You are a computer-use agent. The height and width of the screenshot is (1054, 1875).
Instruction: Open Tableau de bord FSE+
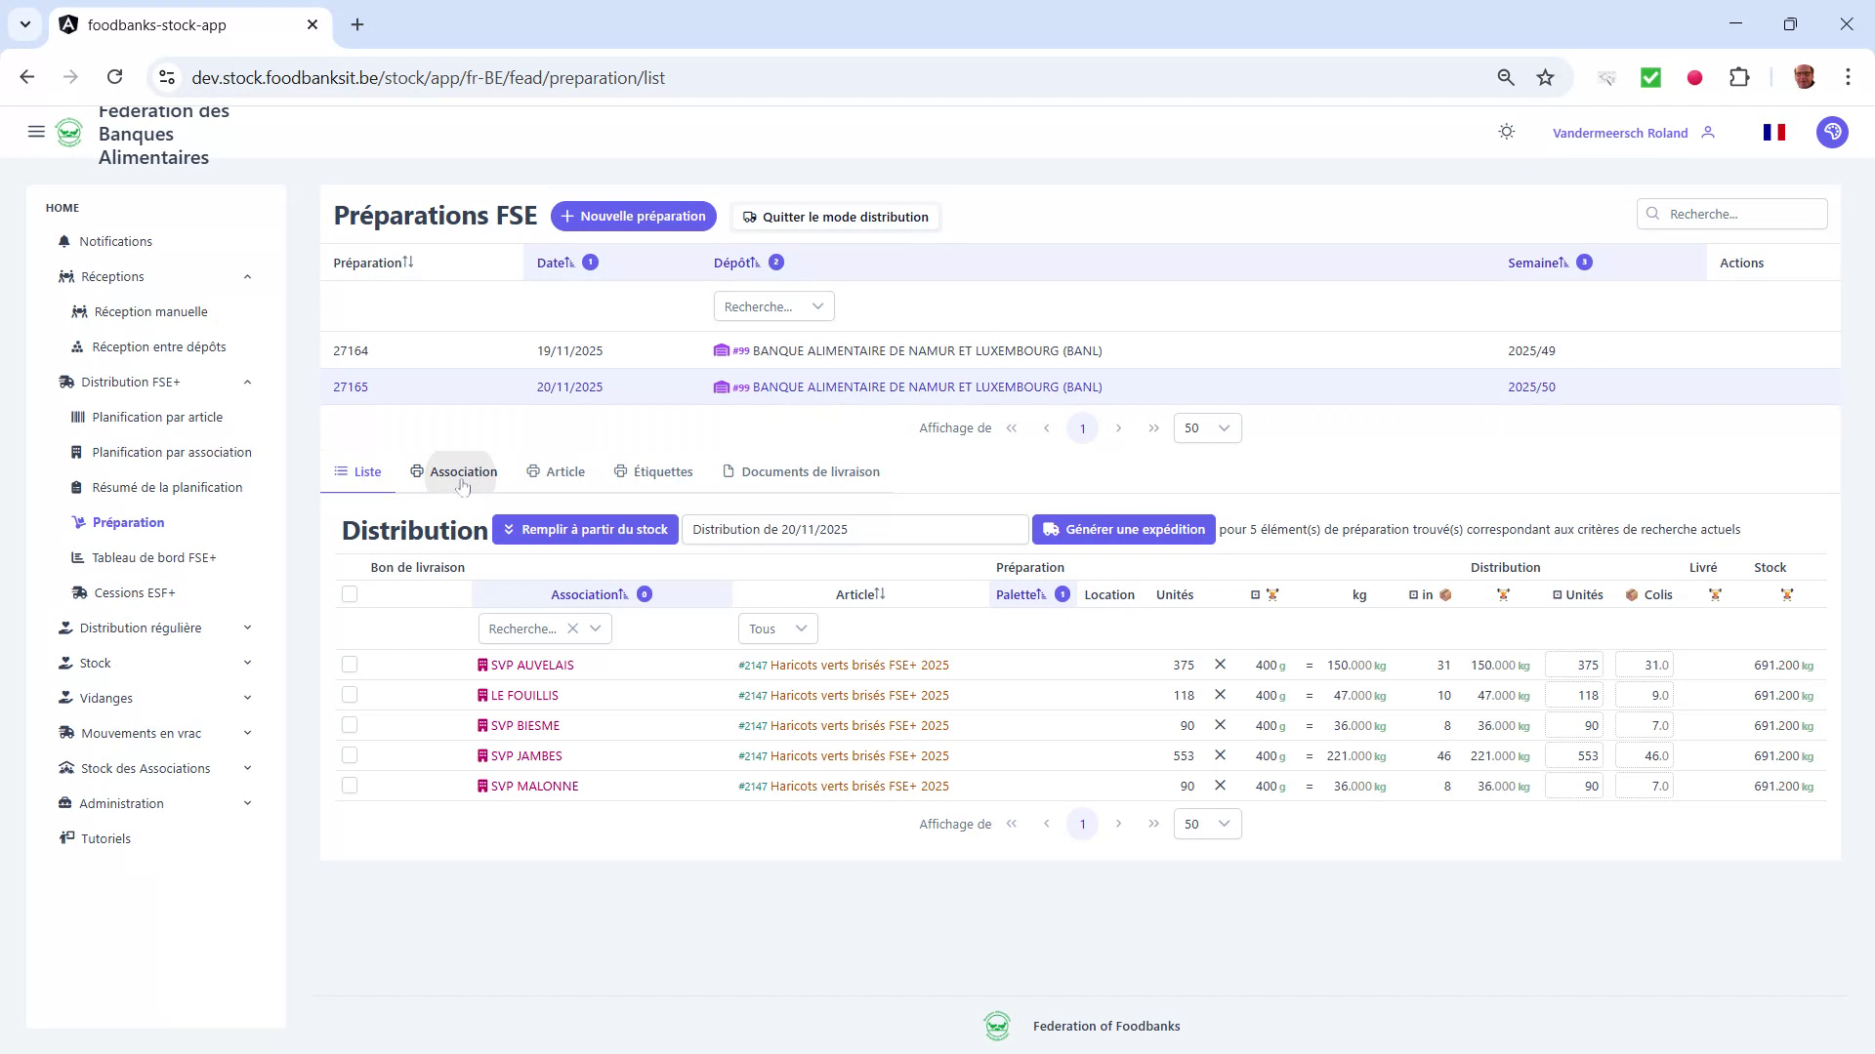pos(155,557)
